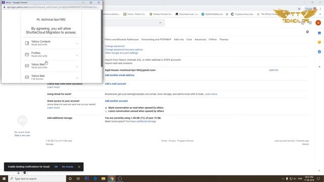Image resolution: width=324 pixels, height=182 pixels.
Task: Open the Offline settings tab
Action: click(213, 39)
